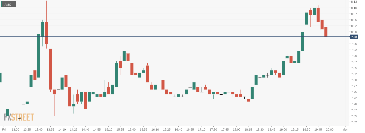Click the 18:15 time axis label

[248, 129]
